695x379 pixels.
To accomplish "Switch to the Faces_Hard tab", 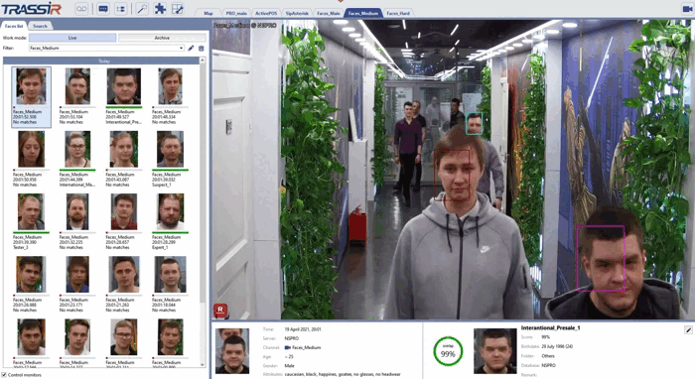I will click(398, 13).
